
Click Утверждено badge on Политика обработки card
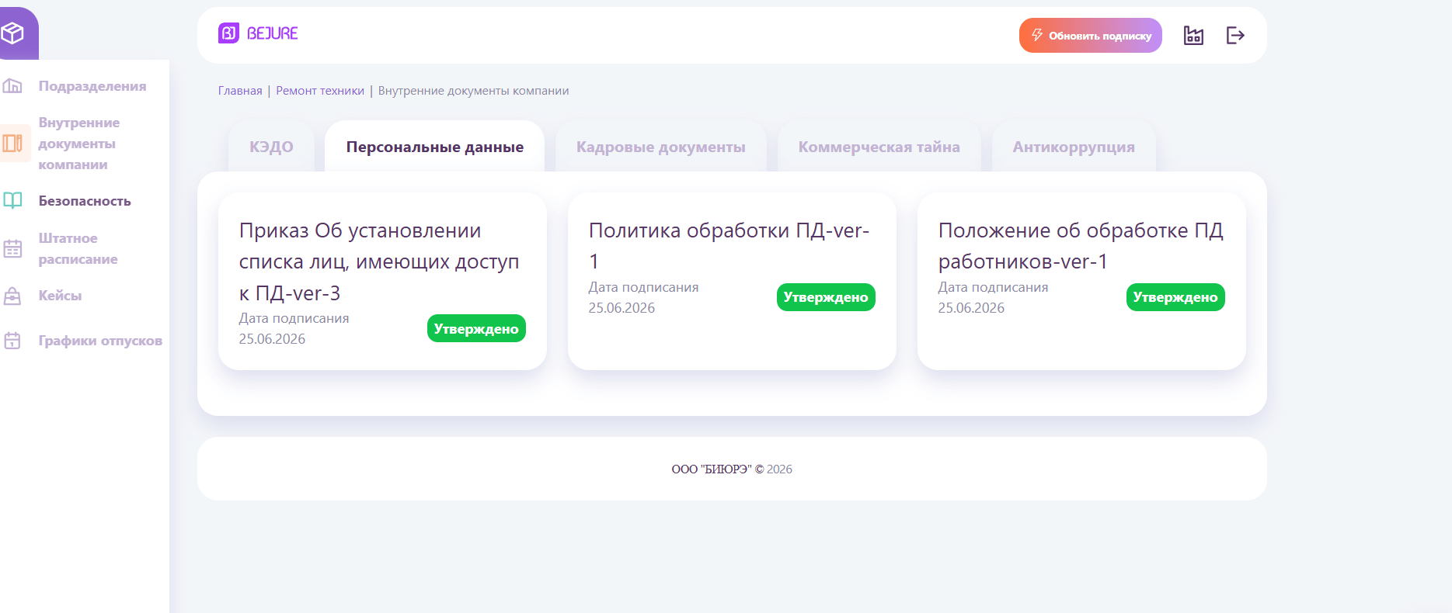point(826,297)
